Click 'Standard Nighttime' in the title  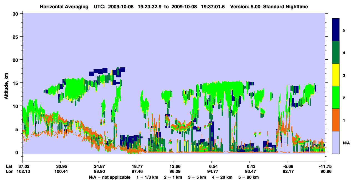(285, 6)
